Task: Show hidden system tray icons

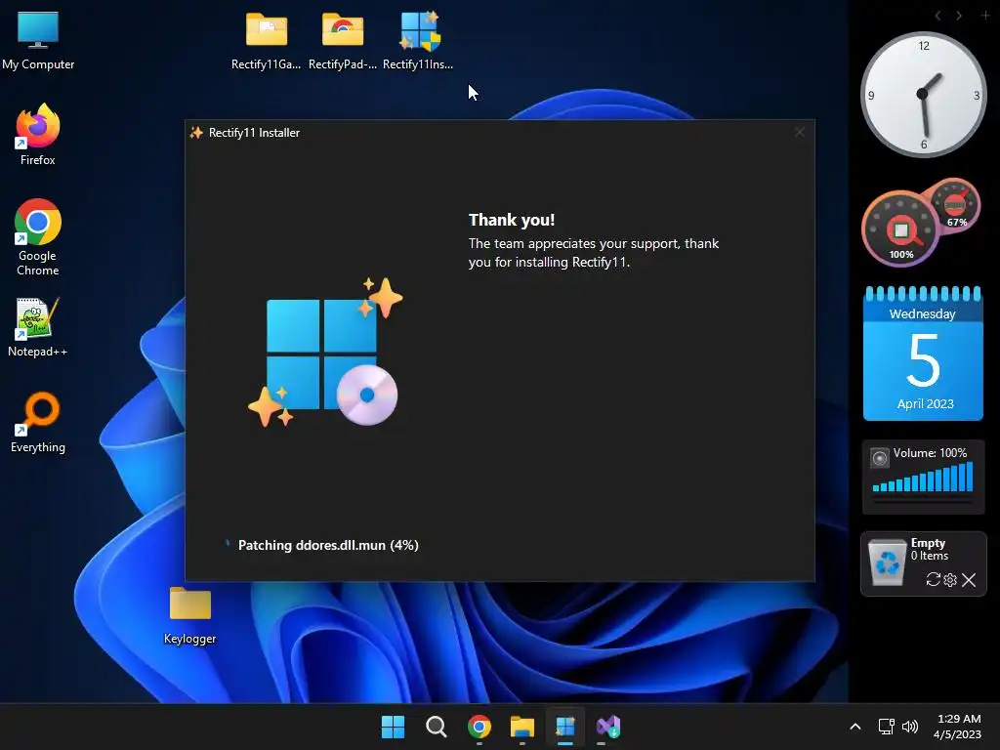Action: coord(855,727)
